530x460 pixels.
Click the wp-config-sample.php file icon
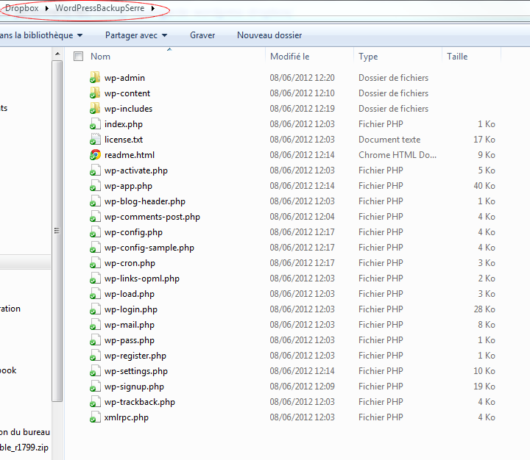pos(95,248)
